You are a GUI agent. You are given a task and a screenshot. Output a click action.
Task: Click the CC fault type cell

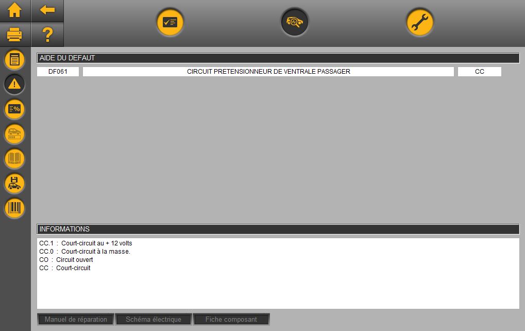pyautogui.click(x=479, y=72)
